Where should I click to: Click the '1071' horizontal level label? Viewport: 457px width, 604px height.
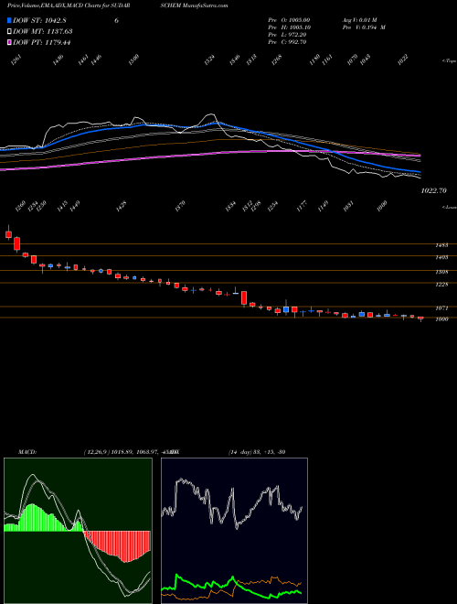[x=442, y=308]
